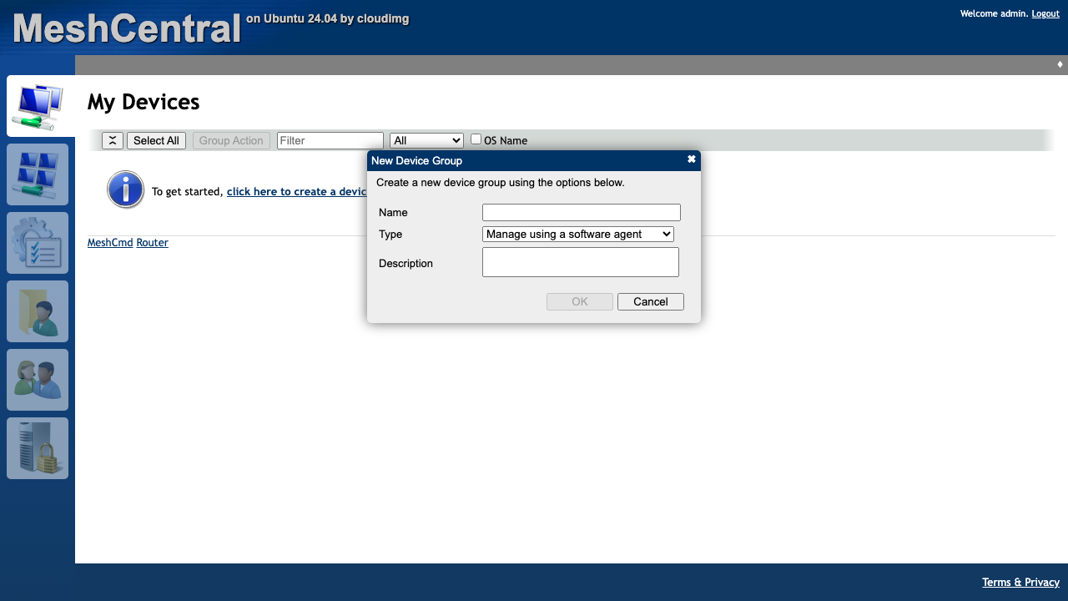Open My Files folder and user icon

coord(38,311)
